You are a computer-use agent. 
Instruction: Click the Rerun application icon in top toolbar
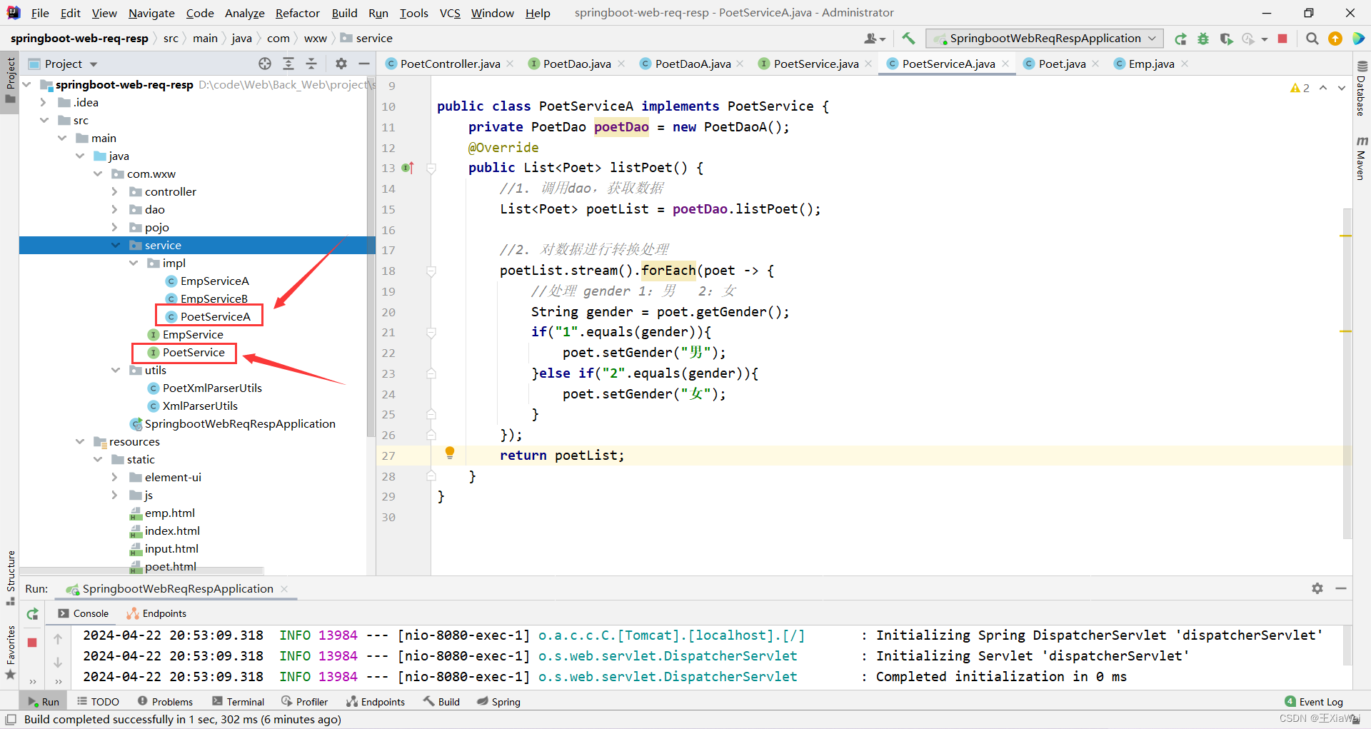(1180, 39)
